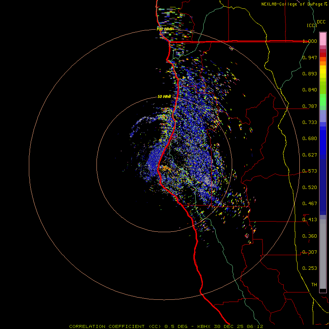Pick the light pink segment at the legend's top
Image resolution: width=329 pixels, height=329 pixels.
(323, 39)
